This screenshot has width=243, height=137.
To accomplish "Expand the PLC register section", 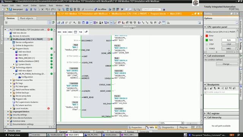I will point(205,113).
